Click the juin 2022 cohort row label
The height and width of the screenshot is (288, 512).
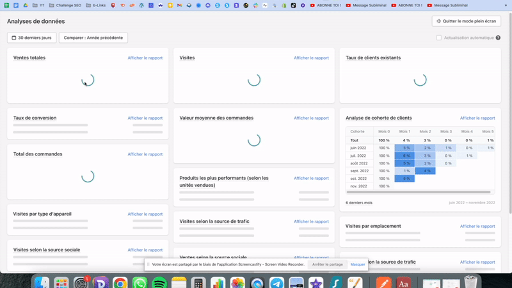click(x=358, y=148)
